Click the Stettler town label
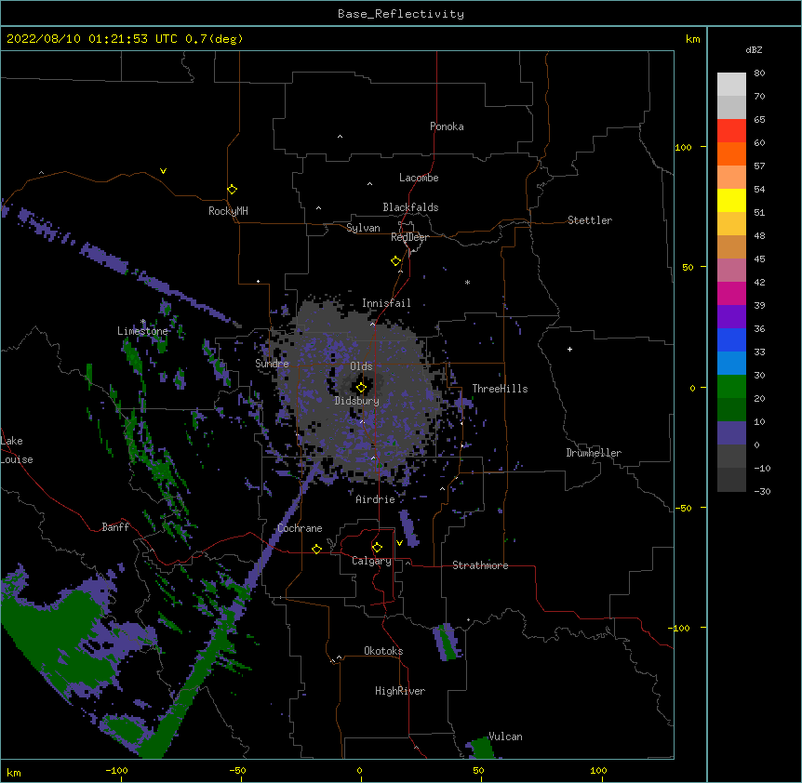 tap(590, 220)
